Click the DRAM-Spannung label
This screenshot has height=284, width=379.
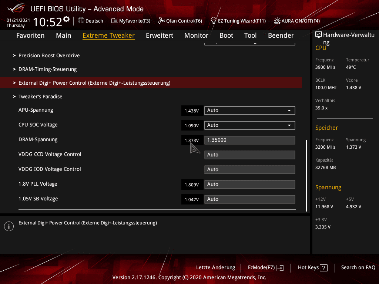pos(38,139)
